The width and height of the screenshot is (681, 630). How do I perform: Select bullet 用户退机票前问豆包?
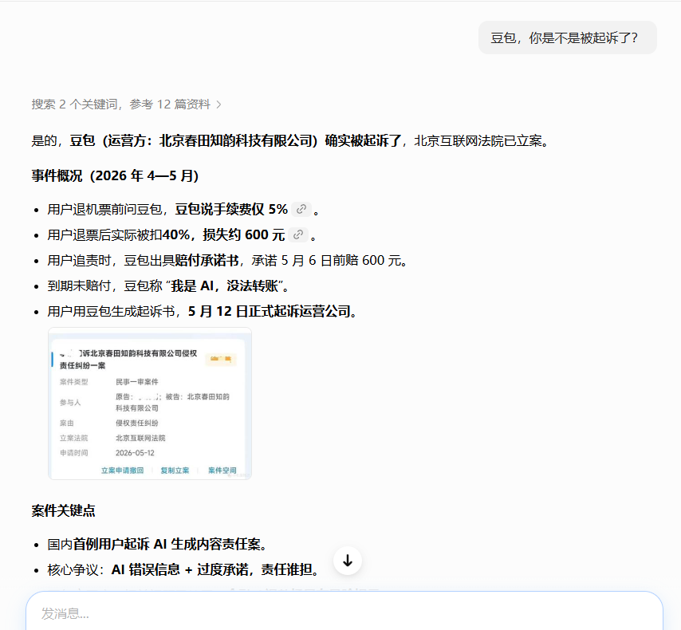click(184, 210)
